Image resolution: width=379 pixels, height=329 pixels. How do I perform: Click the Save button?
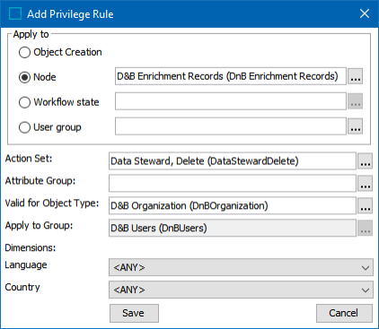point(134,313)
